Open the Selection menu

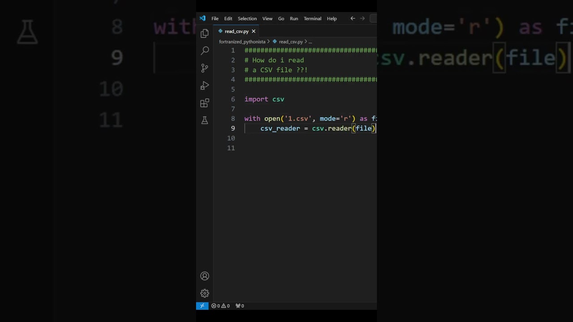click(x=247, y=18)
